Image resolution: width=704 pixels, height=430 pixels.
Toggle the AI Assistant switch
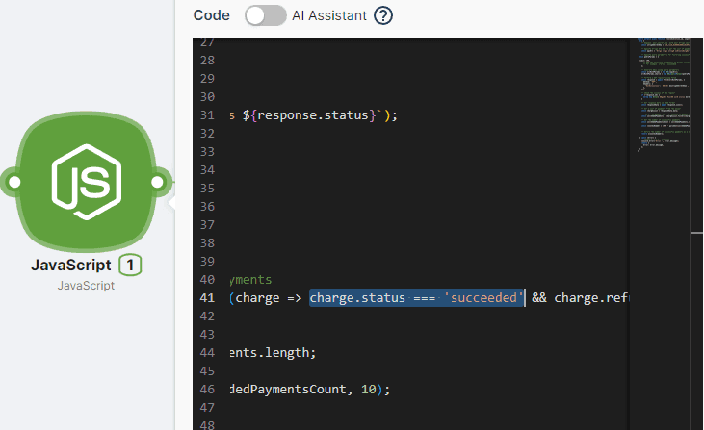pos(266,15)
